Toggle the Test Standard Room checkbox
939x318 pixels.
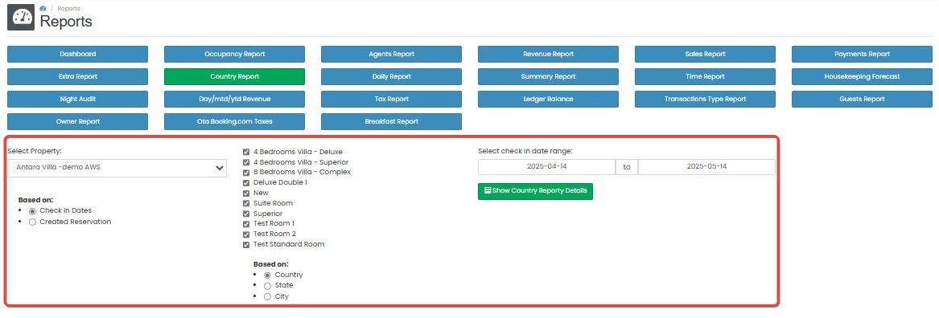[x=246, y=244]
